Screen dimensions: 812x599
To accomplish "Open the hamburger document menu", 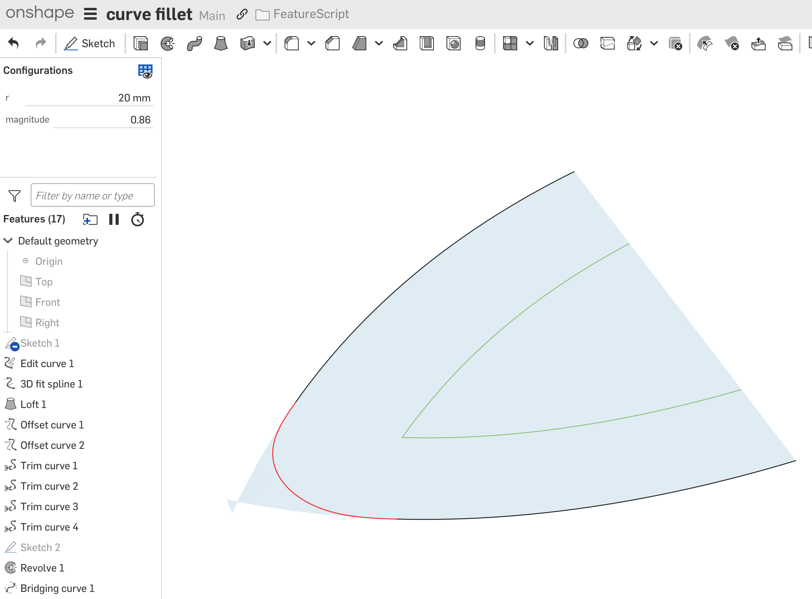I will [90, 14].
